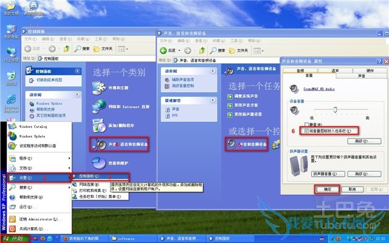The image size is (389, 243).
Task: Expand 程序 submenu in Start menu
Action: tap(39, 158)
